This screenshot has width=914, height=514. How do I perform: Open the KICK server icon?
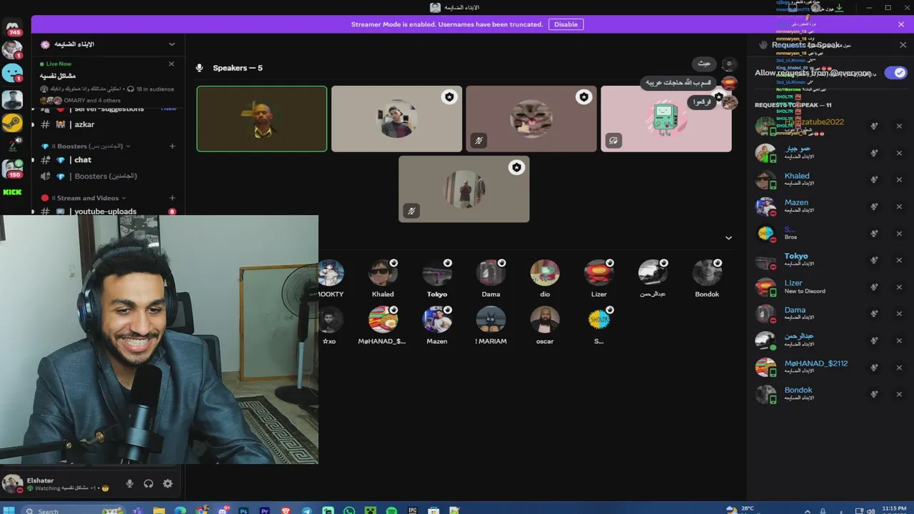point(12,192)
